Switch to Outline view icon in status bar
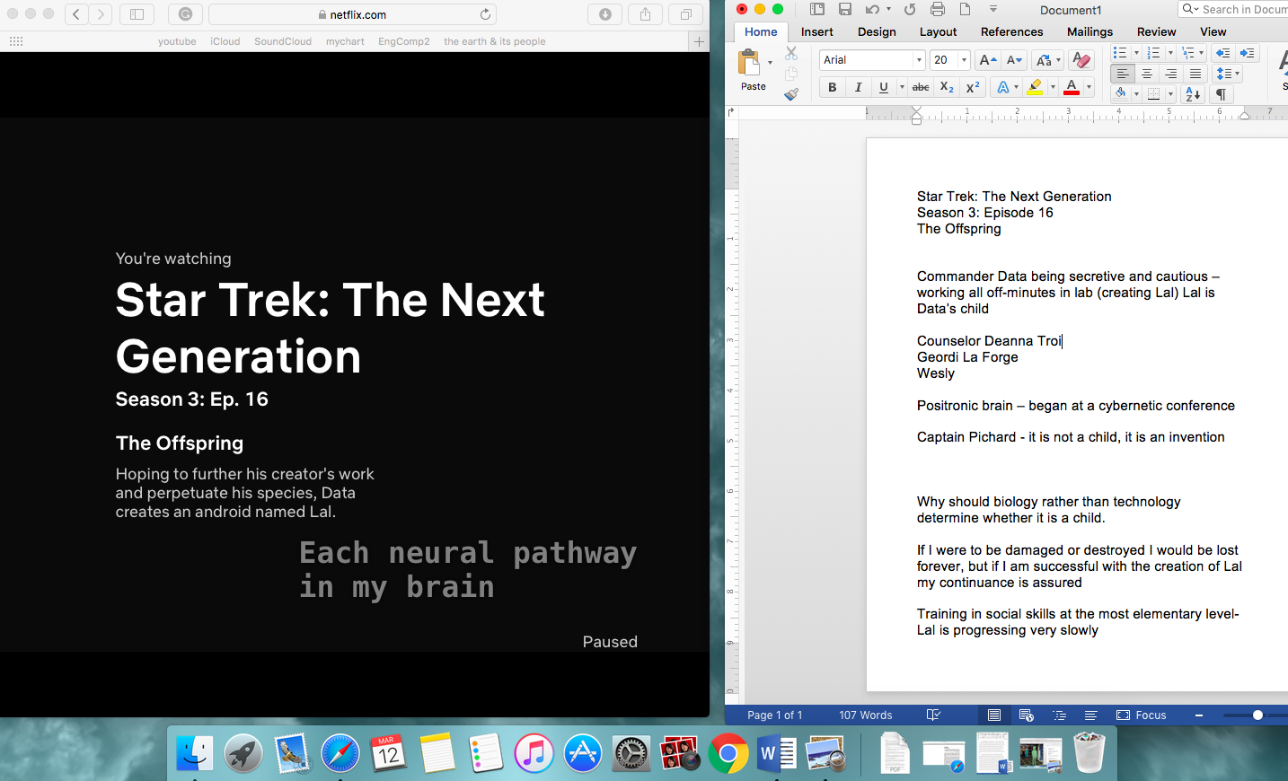1288x781 pixels. (1060, 715)
